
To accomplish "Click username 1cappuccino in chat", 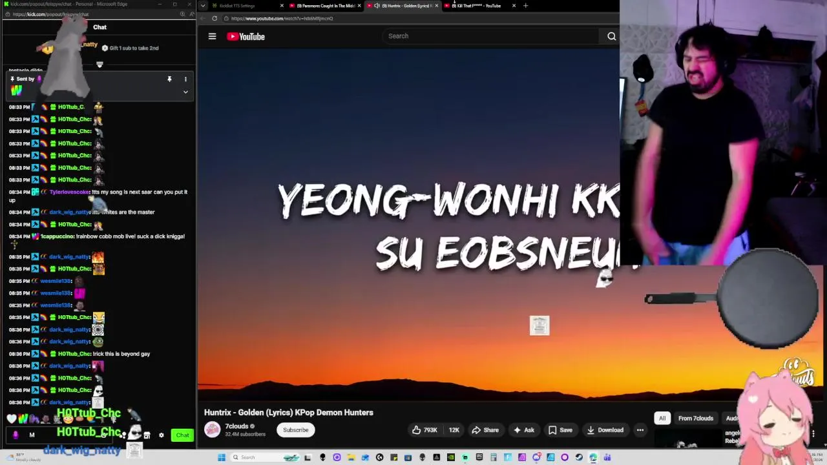I will pyautogui.click(x=58, y=236).
